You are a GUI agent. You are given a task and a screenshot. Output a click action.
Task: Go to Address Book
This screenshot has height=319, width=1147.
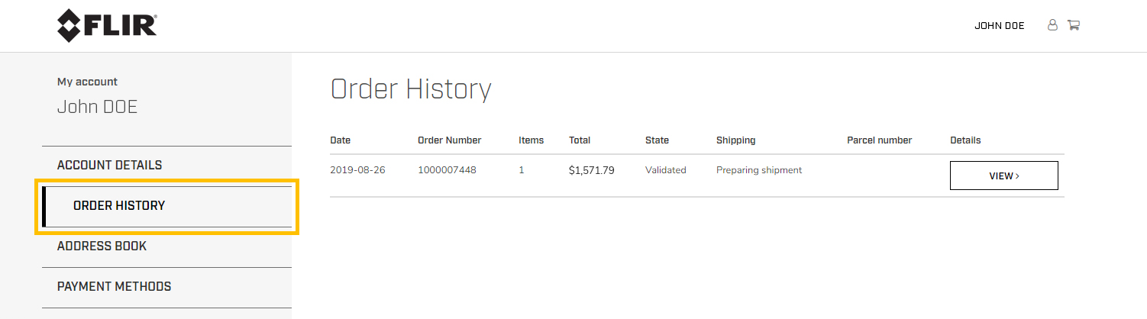(102, 246)
